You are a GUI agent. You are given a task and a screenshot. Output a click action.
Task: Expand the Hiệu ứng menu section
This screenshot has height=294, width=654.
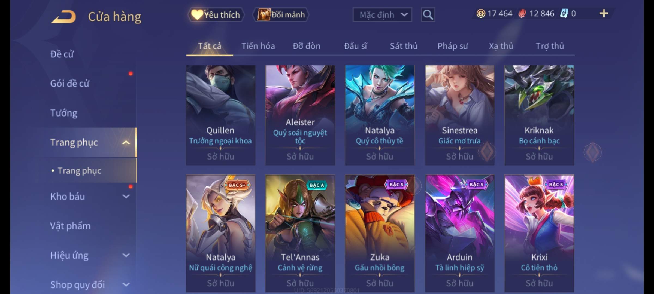(x=126, y=255)
